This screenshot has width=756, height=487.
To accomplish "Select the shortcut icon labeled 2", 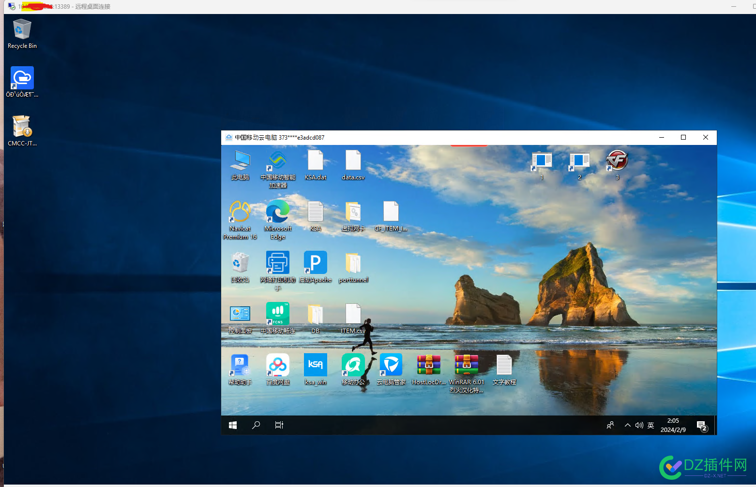I will [x=580, y=161].
